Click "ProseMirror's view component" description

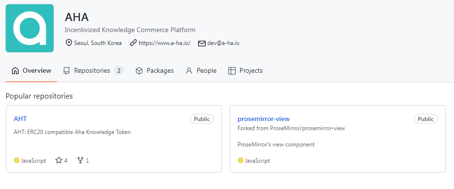click(x=276, y=145)
